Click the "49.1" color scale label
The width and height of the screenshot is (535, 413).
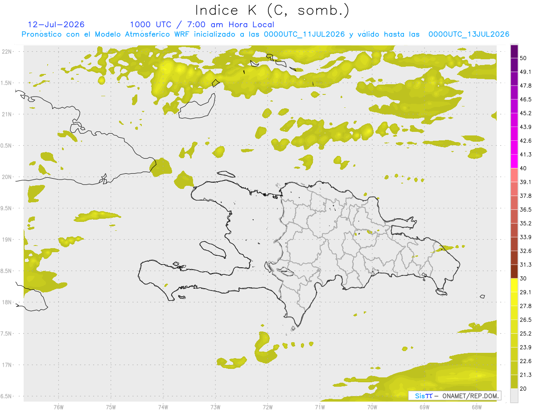coord(526,72)
